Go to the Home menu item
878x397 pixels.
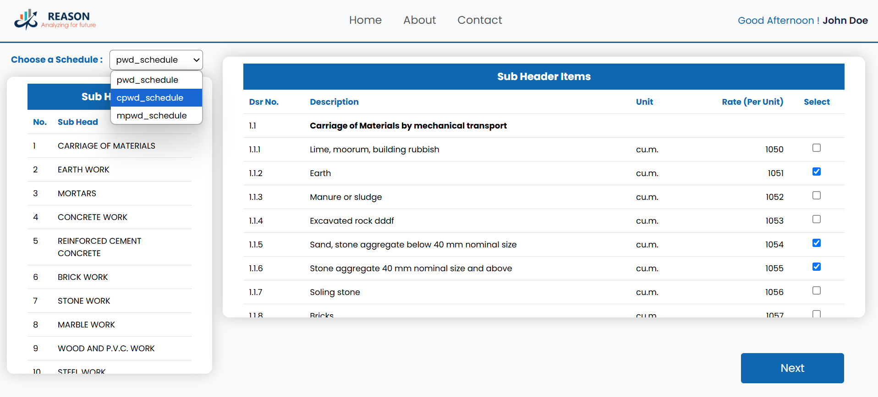(365, 20)
